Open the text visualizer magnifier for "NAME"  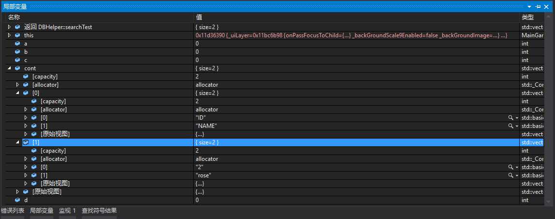pyautogui.click(x=510, y=126)
